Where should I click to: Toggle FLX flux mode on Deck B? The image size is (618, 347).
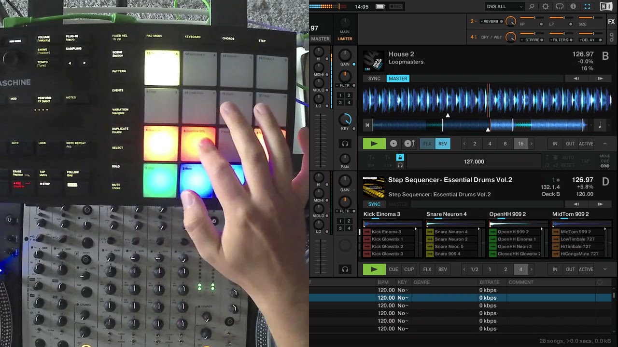click(x=427, y=144)
